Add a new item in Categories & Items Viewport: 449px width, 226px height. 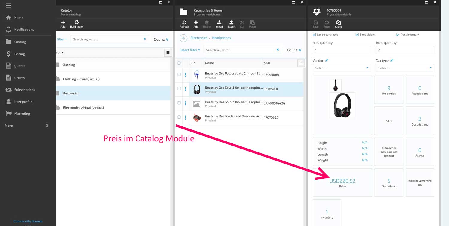click(x=196, y=24)
